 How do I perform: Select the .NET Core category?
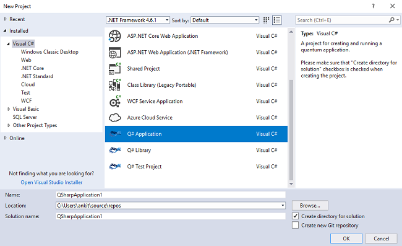(x=32, y=68)
